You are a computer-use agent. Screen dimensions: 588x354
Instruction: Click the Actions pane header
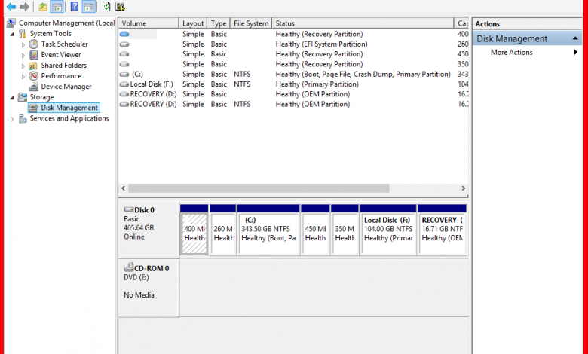528,24
